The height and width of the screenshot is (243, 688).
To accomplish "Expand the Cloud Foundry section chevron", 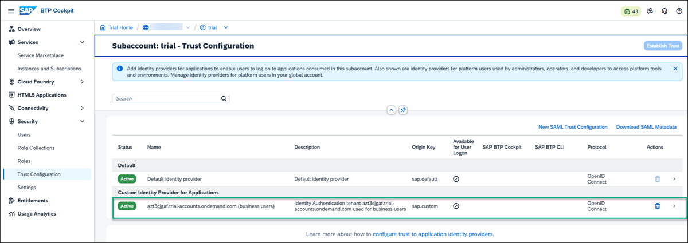I will (x=82, y=82).
